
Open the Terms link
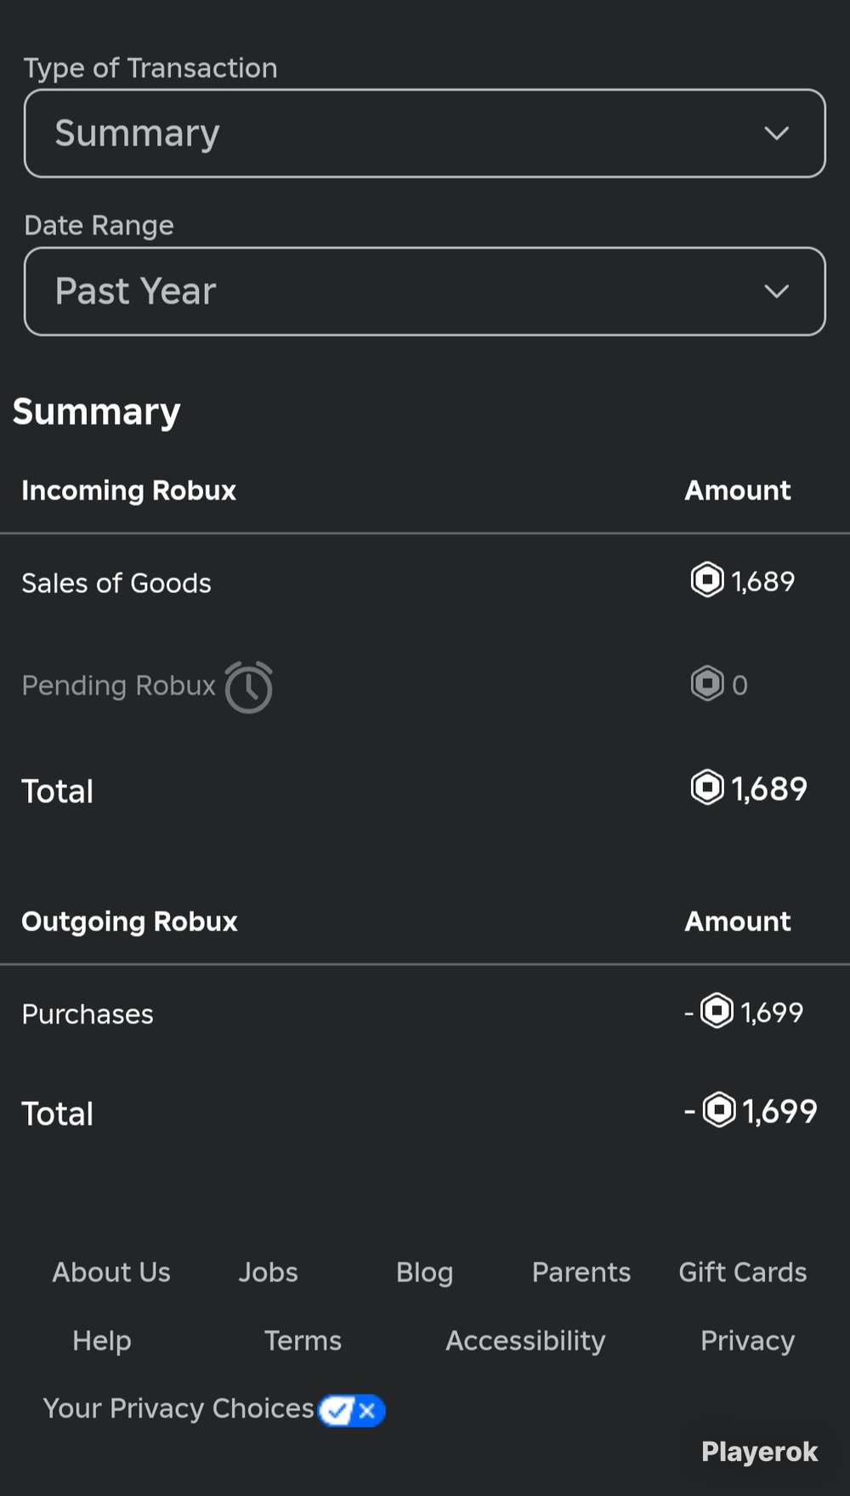coord(303,1341)
